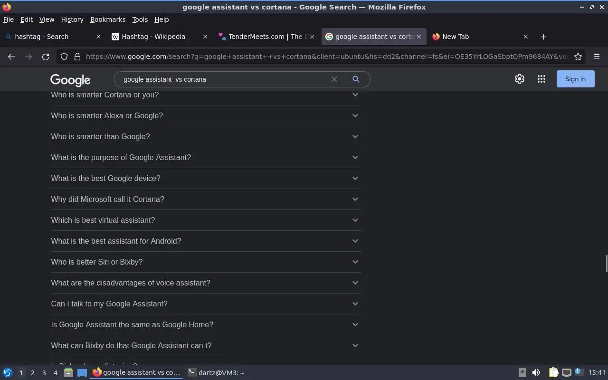The image size is (608, 380).
Task: Switch to workspace 3 in taskbar
Action: (44, 373)
